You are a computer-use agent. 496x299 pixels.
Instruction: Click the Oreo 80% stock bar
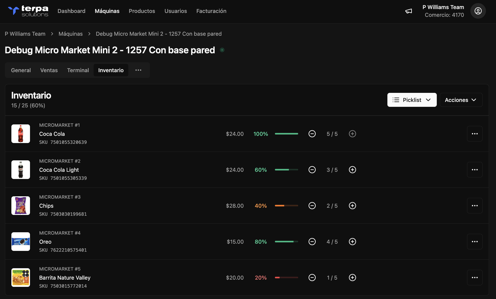tap(287, 242)
